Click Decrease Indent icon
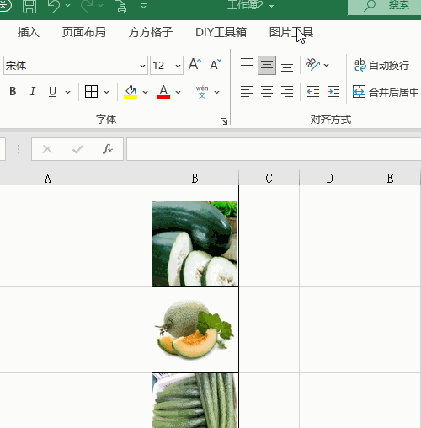This screenshot has width=421, height=428. (x=313, y=92)
